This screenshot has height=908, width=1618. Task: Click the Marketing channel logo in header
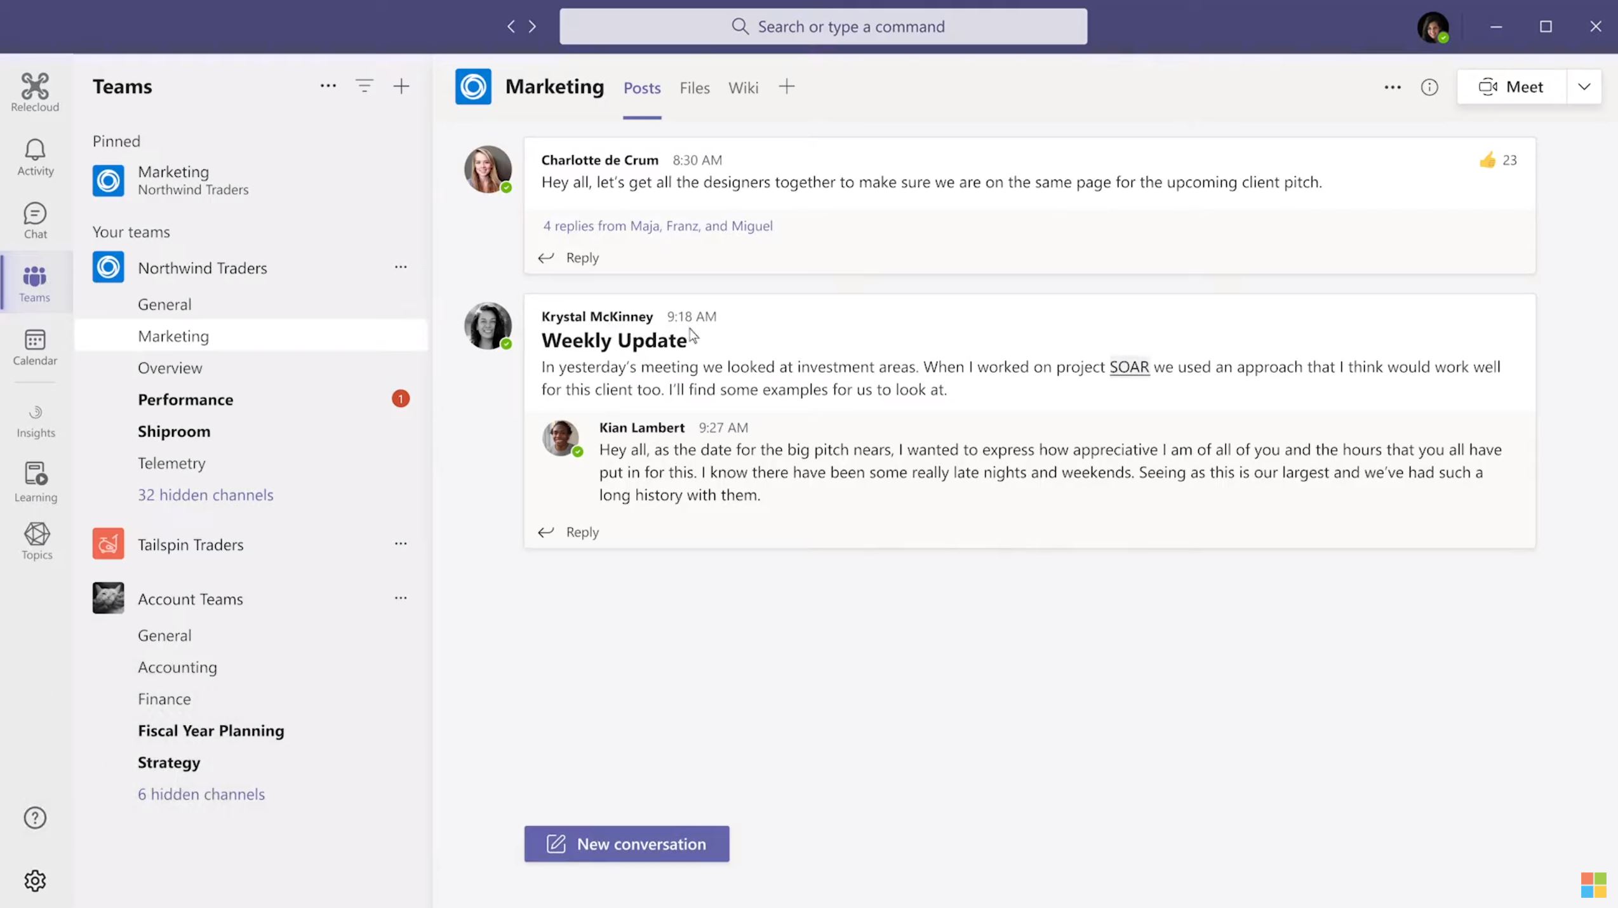point(473,86)
